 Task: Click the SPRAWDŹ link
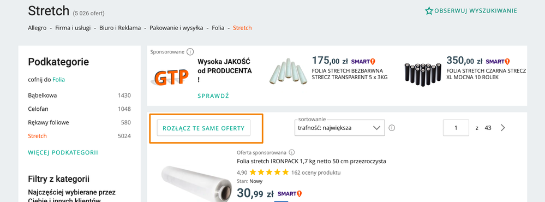213,96
